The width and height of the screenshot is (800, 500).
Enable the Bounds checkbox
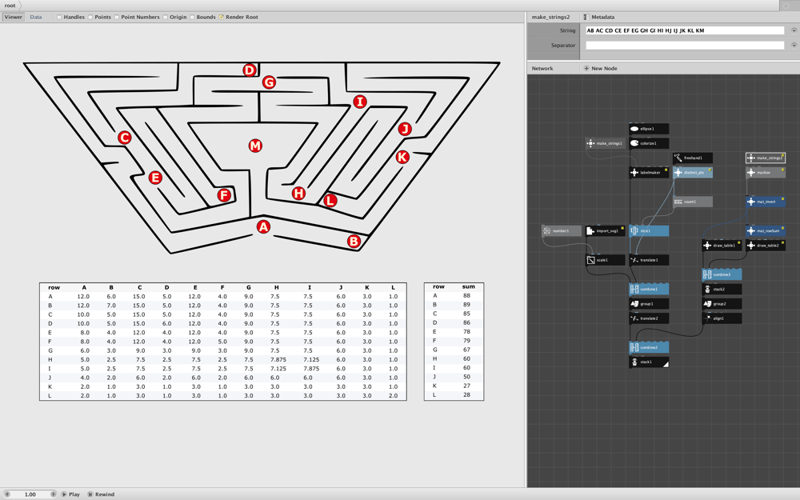click(x=192, y=17)
